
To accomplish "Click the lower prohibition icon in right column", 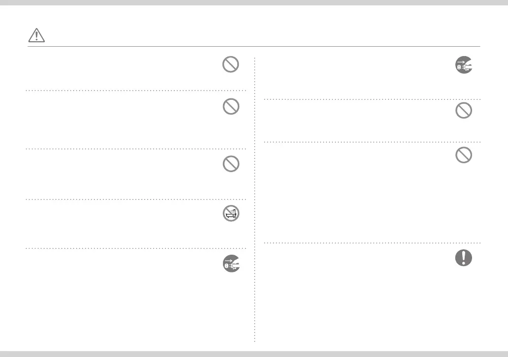I will tap(463, 155).
